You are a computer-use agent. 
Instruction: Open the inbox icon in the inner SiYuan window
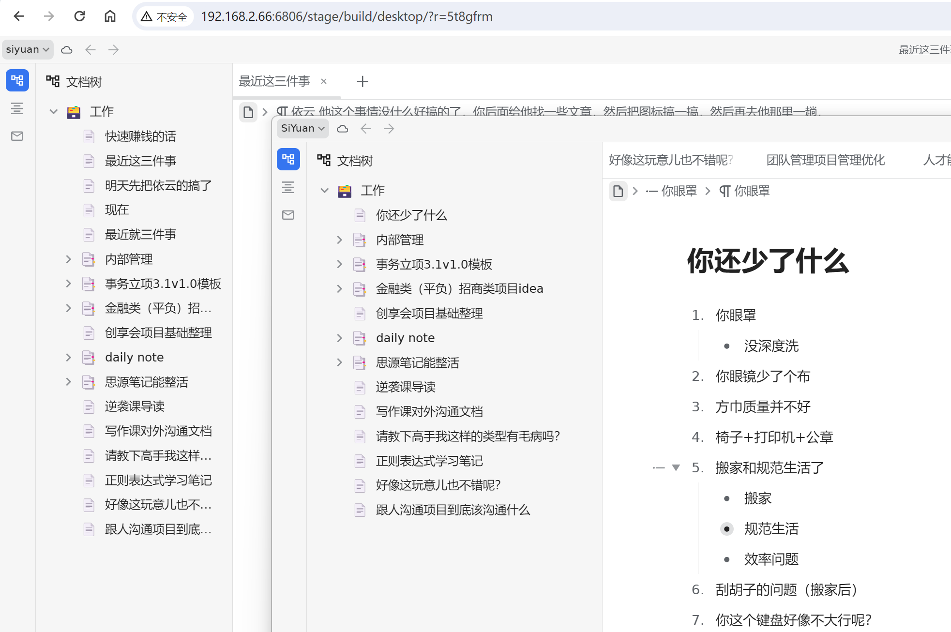(288, 215)
